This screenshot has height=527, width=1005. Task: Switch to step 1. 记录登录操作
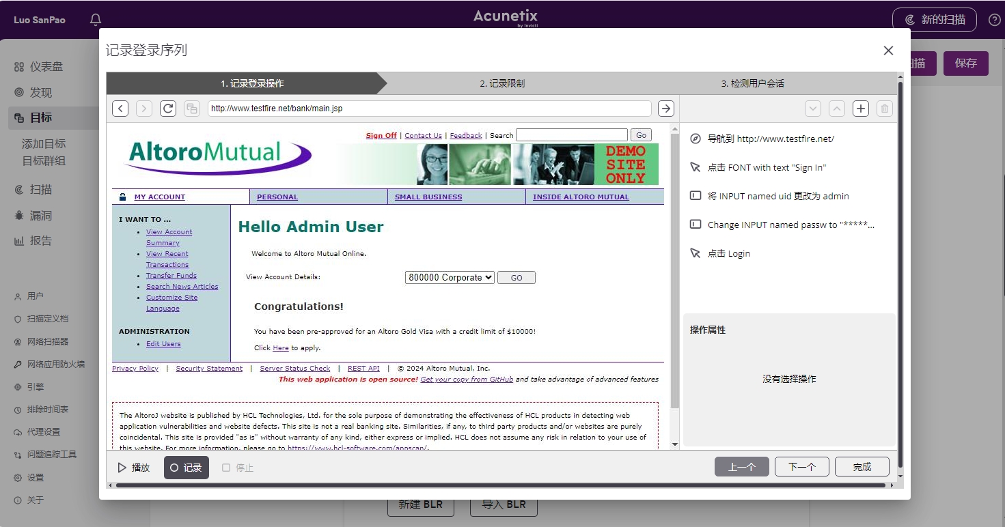tap(246, 83)
